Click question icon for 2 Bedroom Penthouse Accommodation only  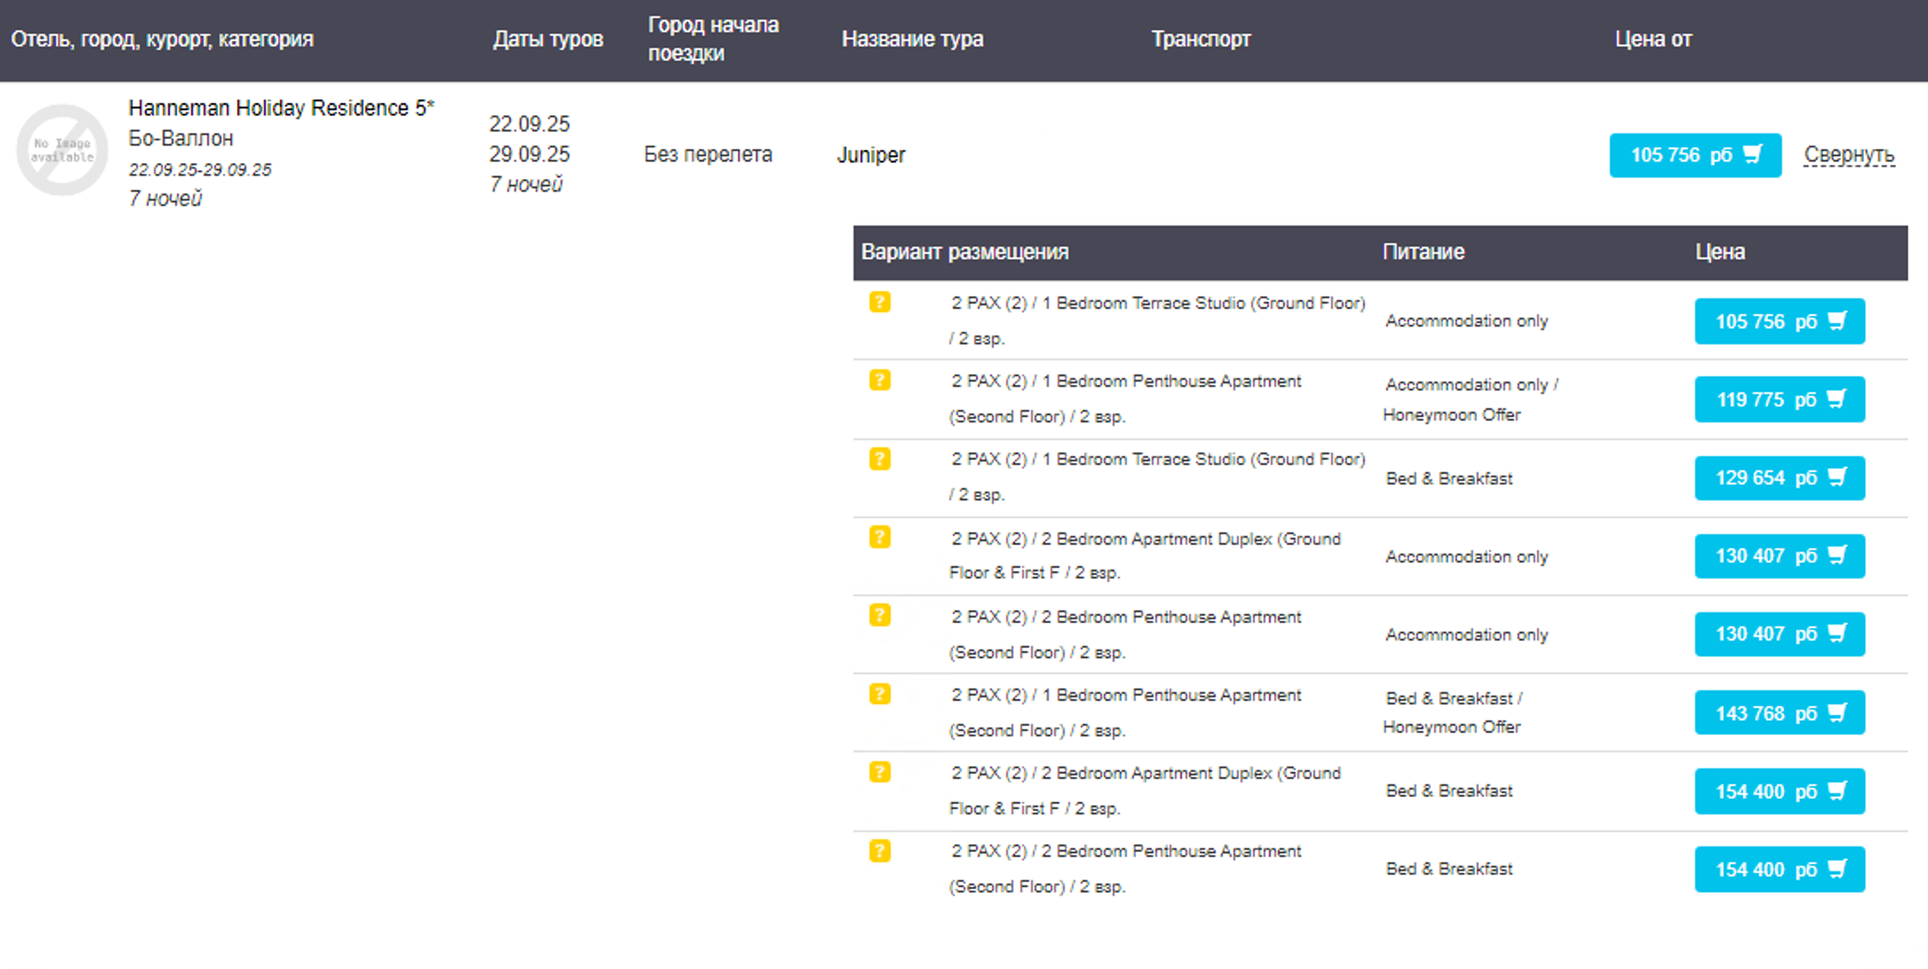tap(879, 615)
